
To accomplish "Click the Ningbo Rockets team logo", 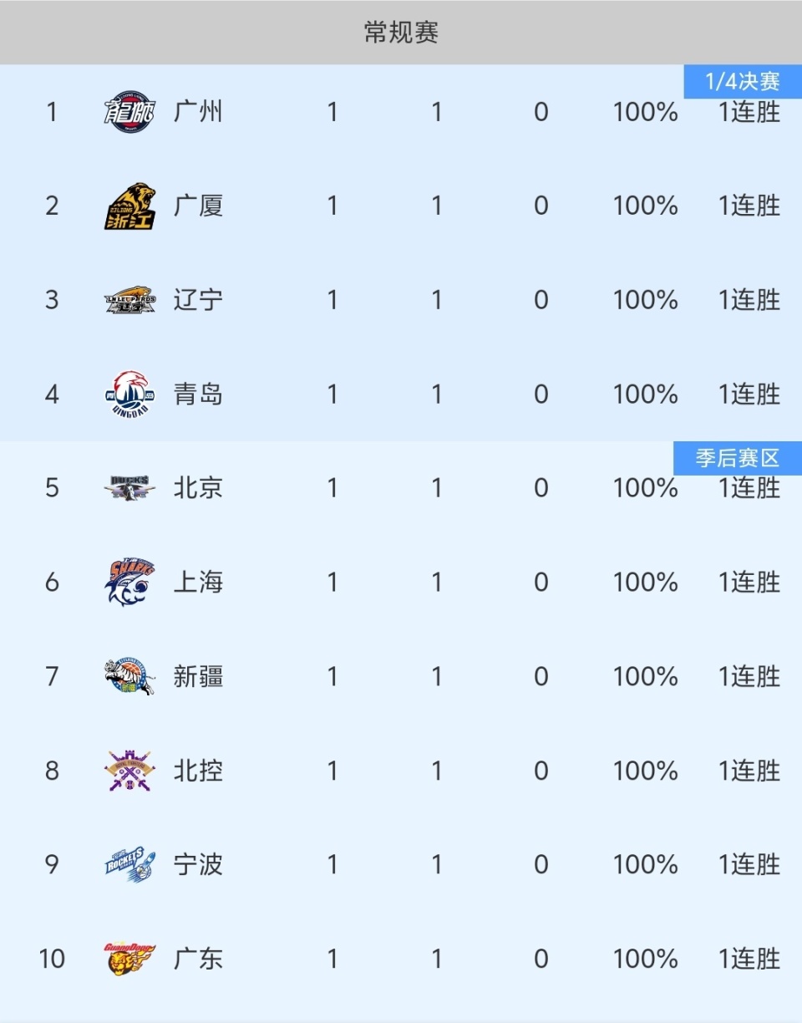I will pyautogui.click(x=129, y=864).
